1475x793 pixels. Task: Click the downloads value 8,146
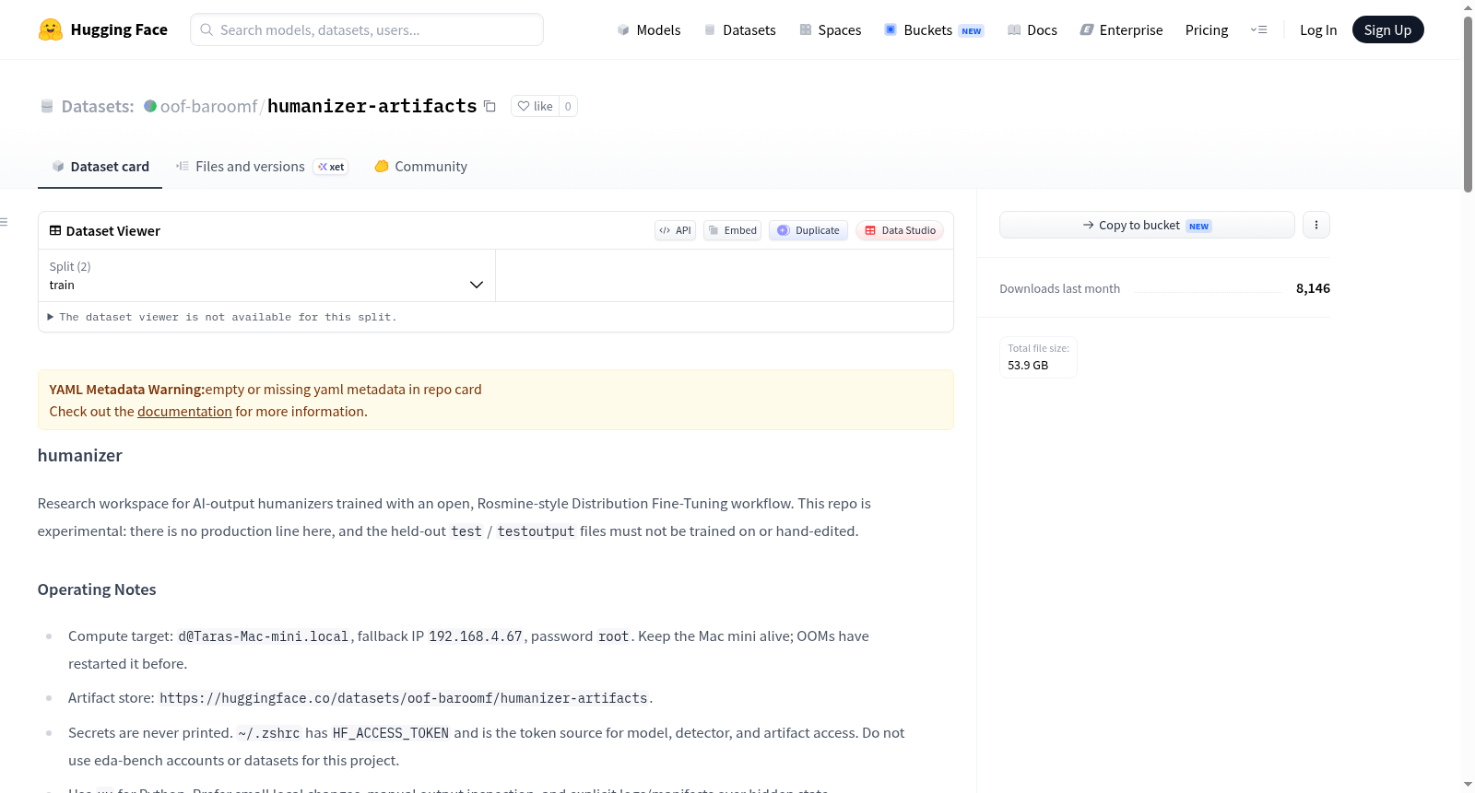[1313, 288]
